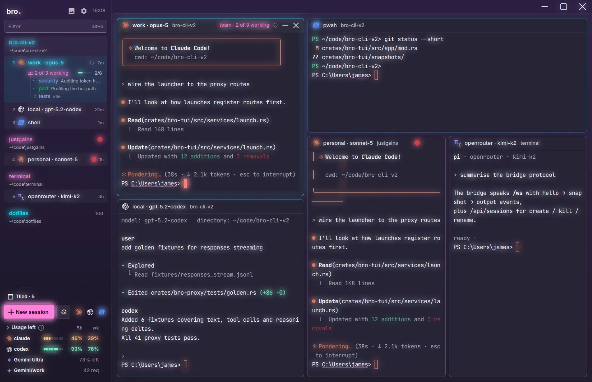Image resolution: width=592 pixels, height=382 pixels.
Task: Click the team progress bar showing 2/6
Action: point(85,73)
